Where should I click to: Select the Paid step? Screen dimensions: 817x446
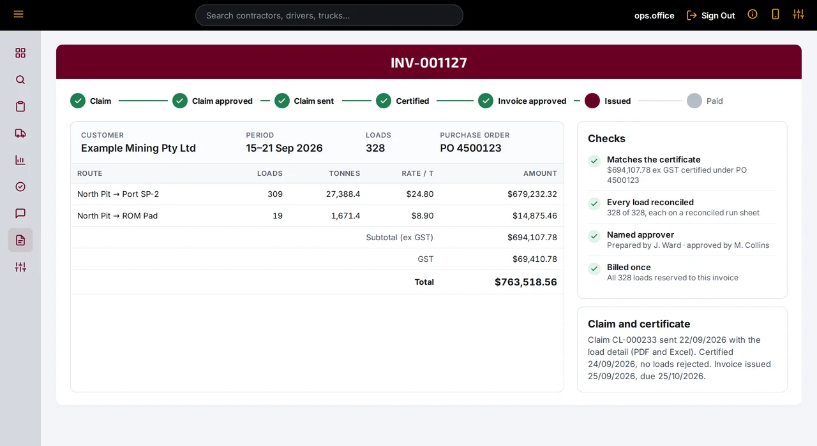(x=705, y=101)
